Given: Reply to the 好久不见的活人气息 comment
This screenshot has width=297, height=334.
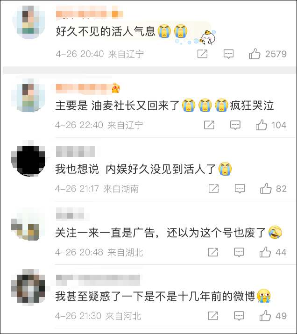Looking at the screenshot, I should tap(228, 54).
